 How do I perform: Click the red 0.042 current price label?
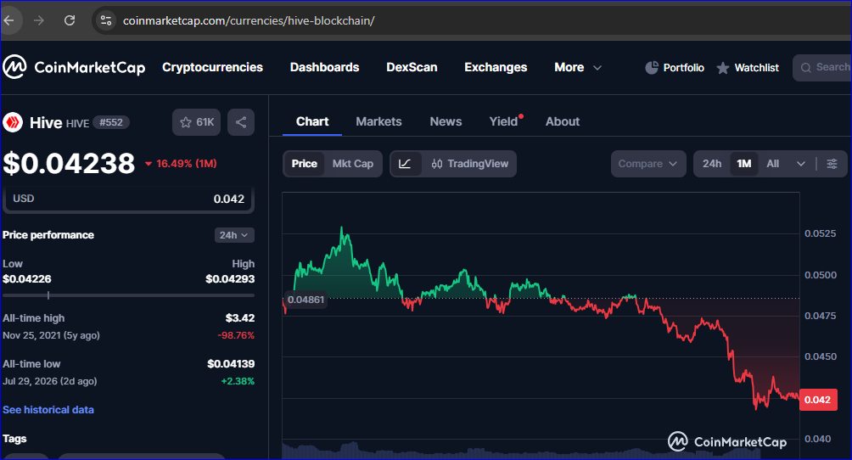point(818,400)
